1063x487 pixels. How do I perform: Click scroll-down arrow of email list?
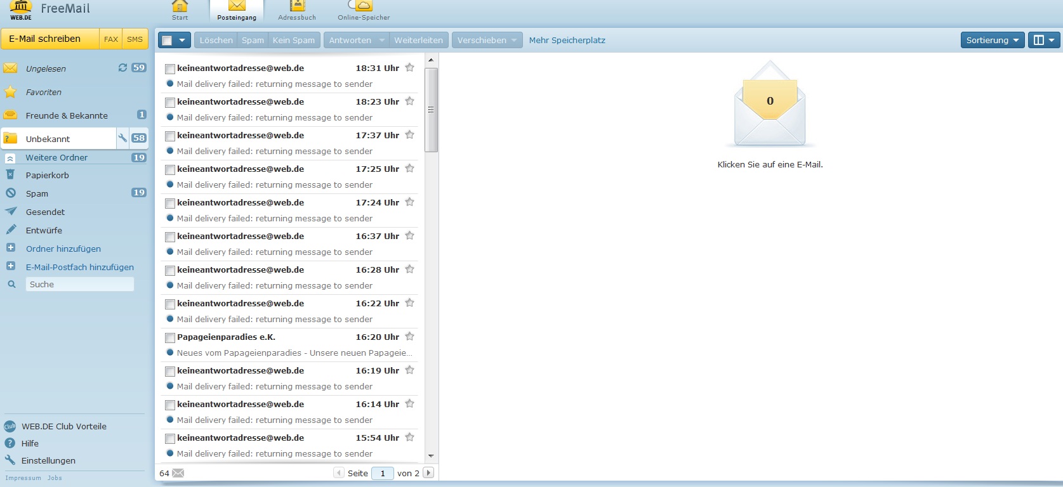click(432, 456)
